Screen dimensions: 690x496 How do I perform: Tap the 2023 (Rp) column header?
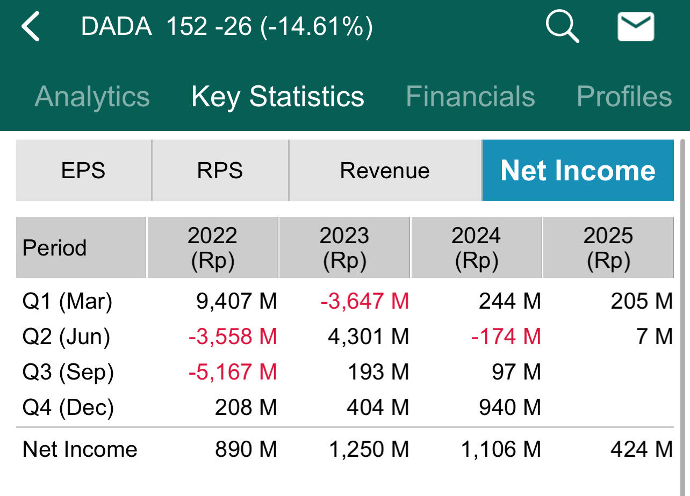(344, 248)
